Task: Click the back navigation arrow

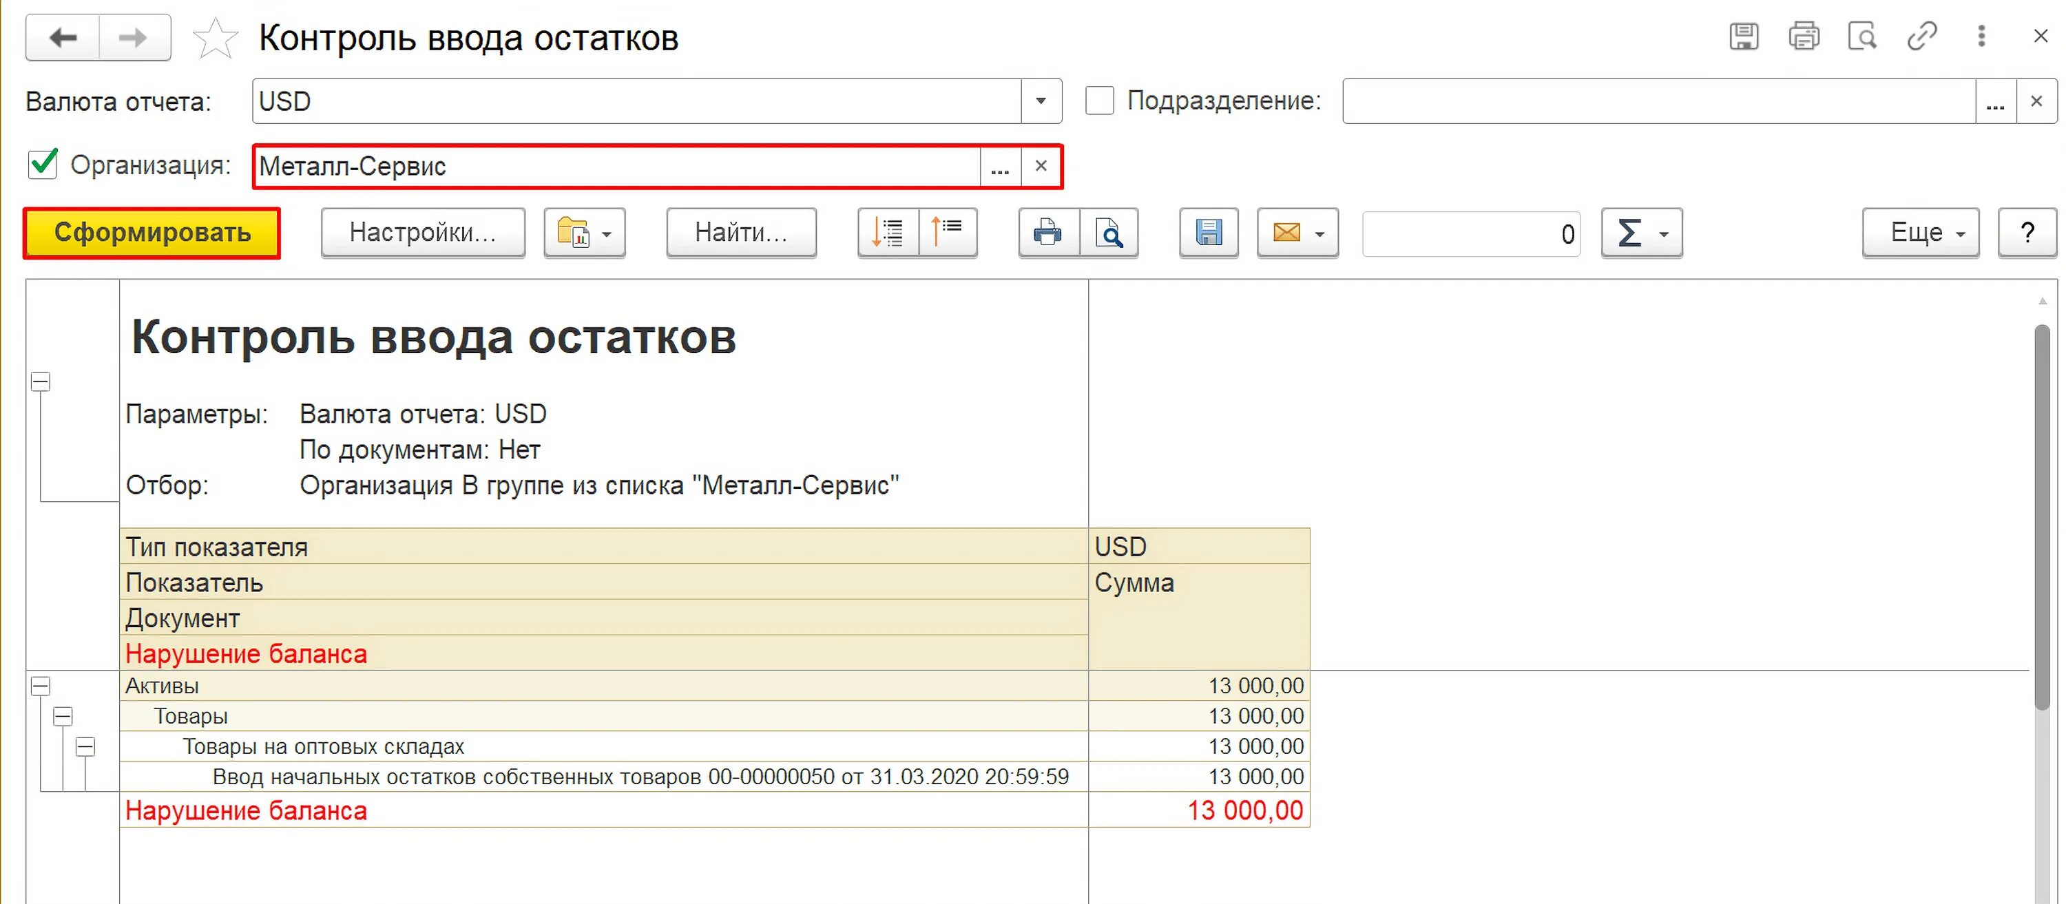Action: (63, 38)
